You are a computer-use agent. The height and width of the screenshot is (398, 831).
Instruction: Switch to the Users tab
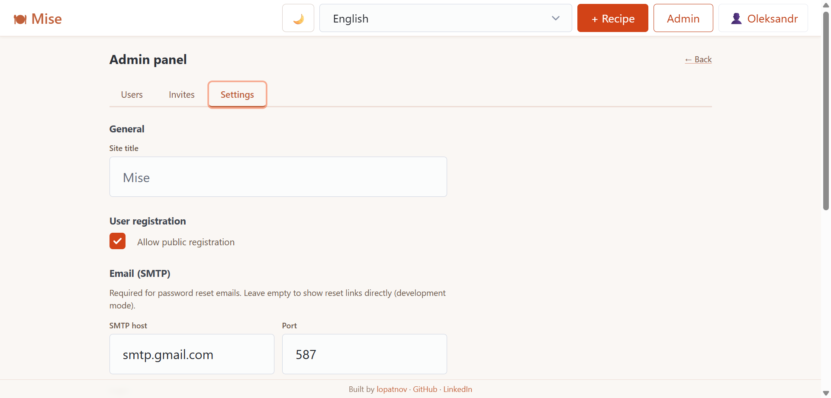132,94
